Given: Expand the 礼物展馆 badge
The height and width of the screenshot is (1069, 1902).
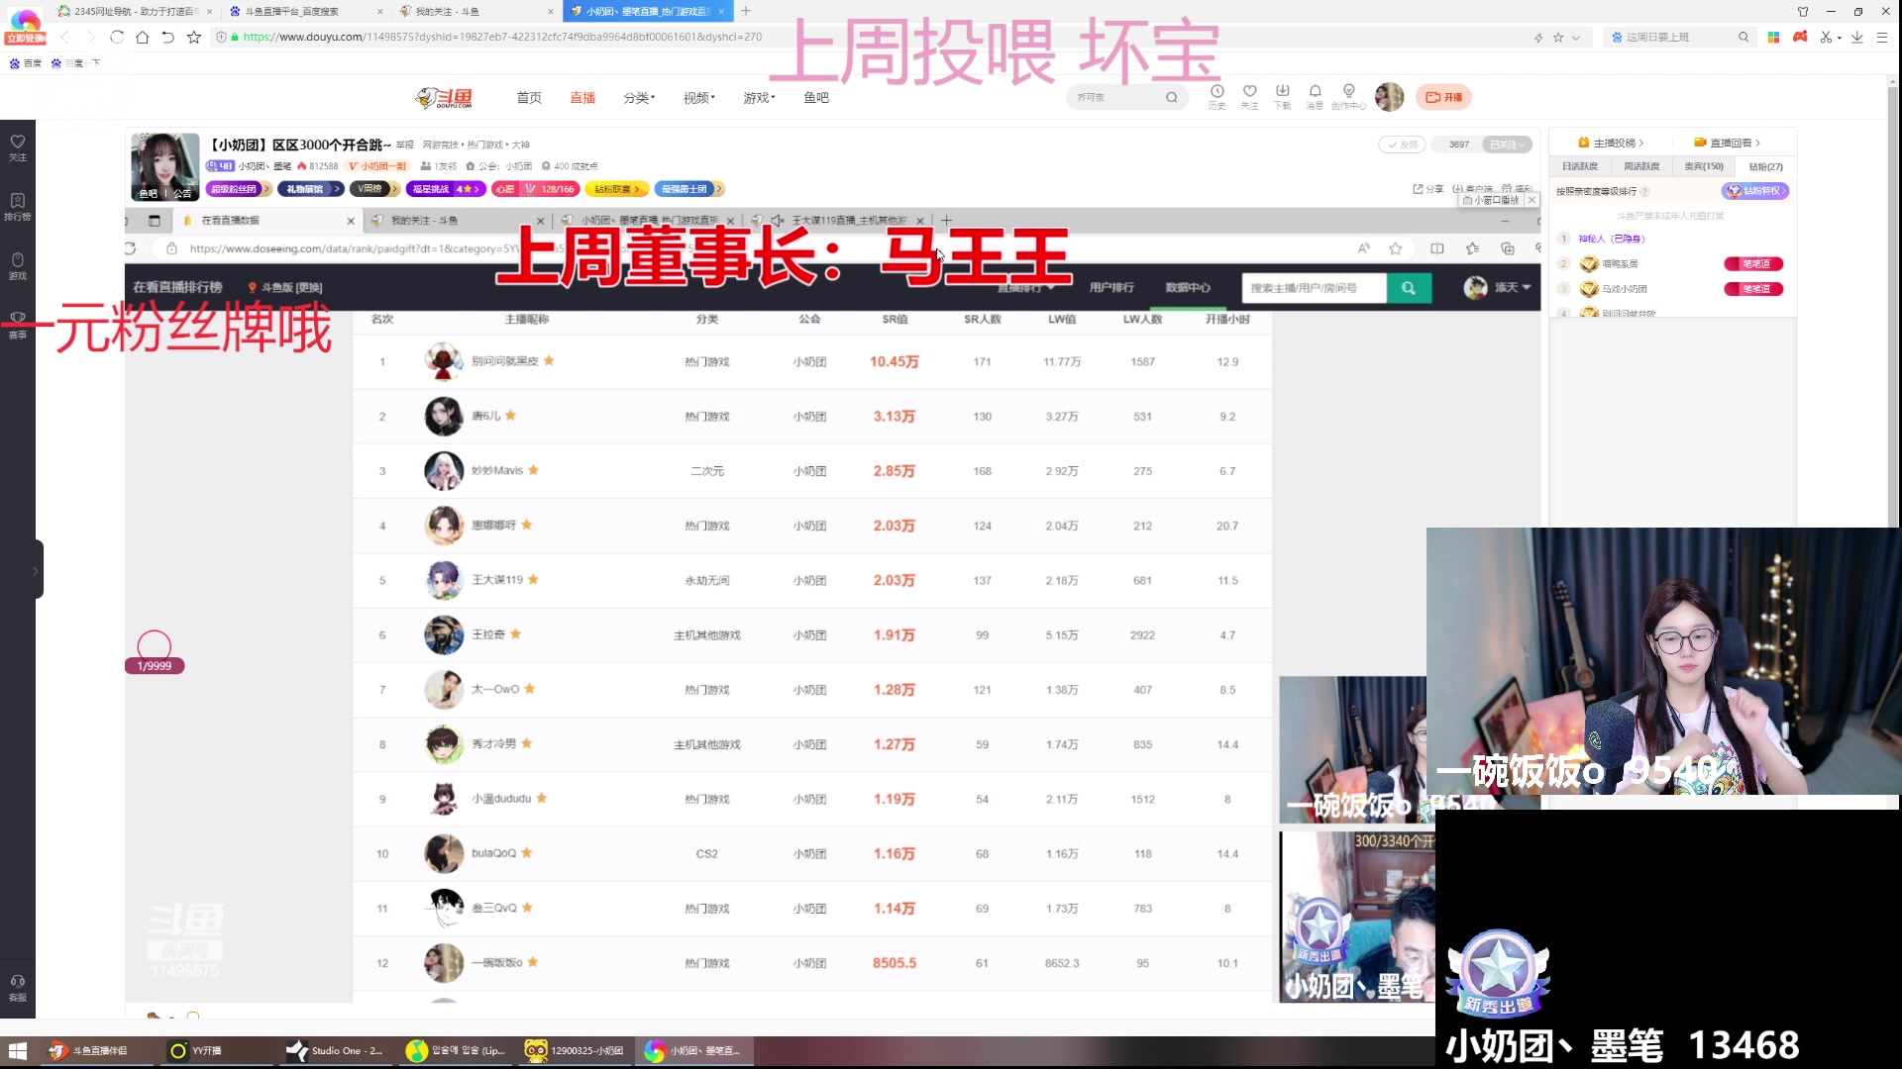Looking at the screenshot, I should click(x=310, y=189).
